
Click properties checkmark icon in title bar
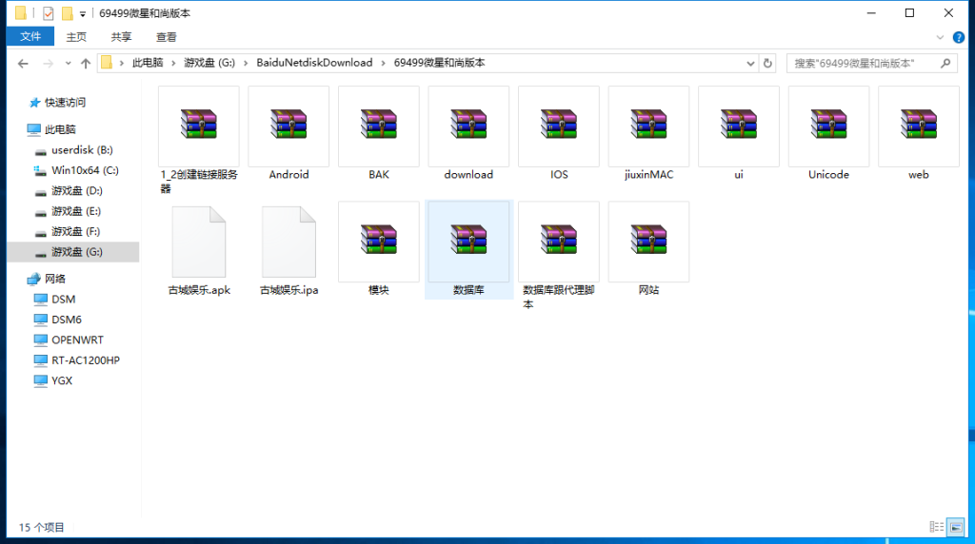(x=49, y=13)
